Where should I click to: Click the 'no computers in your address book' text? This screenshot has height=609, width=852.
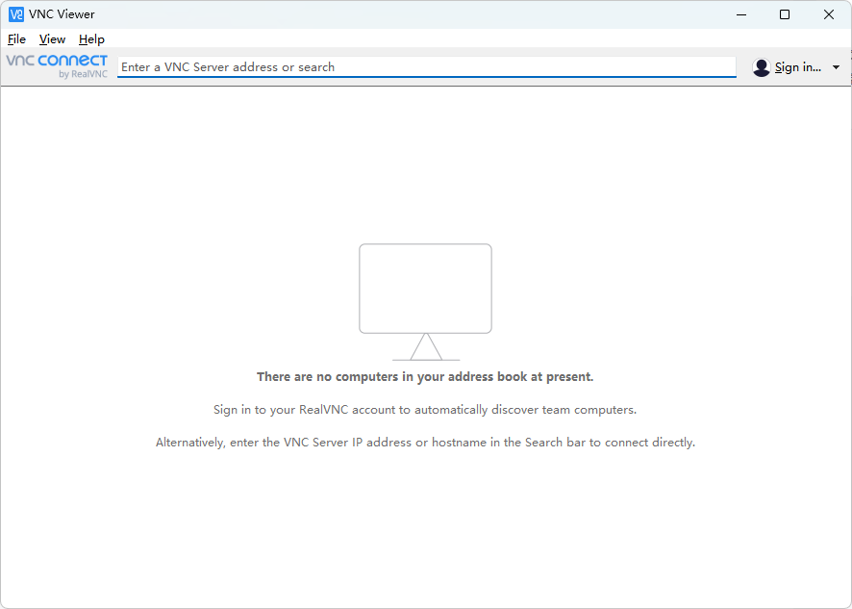[425, 377]
